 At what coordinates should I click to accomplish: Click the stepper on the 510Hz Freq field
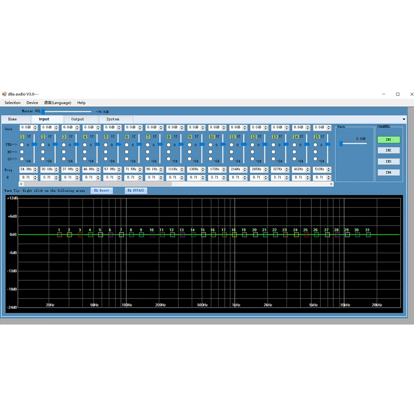[x=329, y=170]
